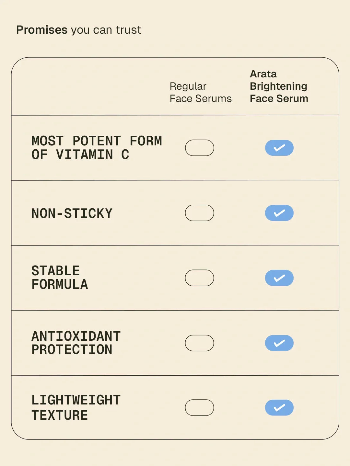This screenshot has height=466, width=350.
Task: Click the word Promises in bold
Action: pos(42,30)
